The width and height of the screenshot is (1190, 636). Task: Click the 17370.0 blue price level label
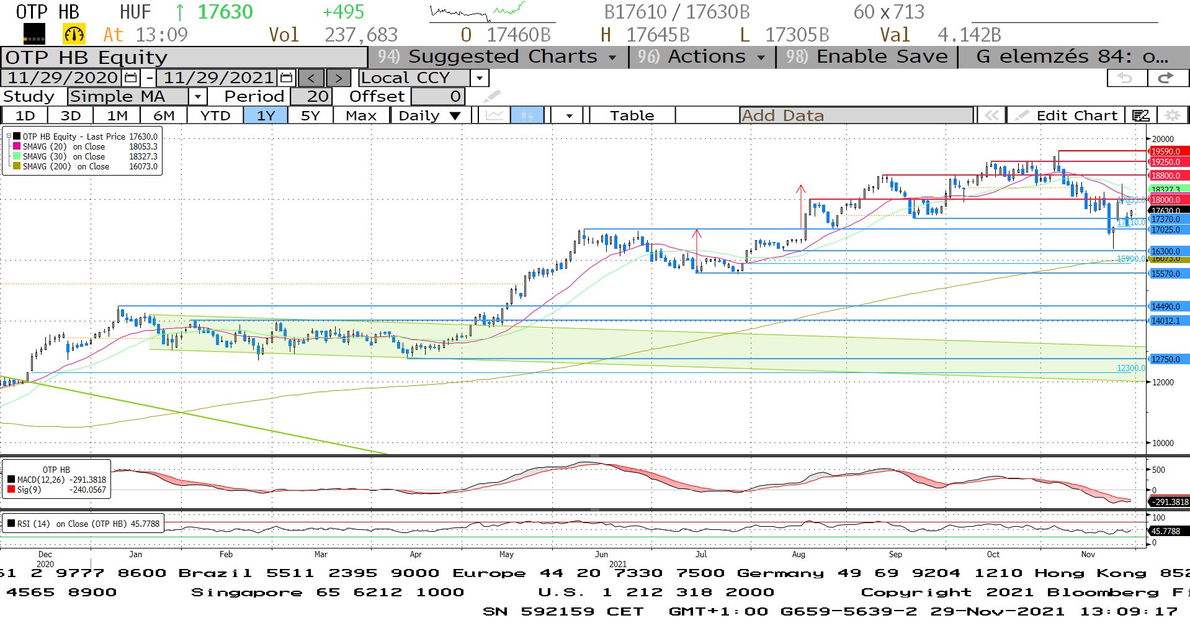click(1169, 219)
